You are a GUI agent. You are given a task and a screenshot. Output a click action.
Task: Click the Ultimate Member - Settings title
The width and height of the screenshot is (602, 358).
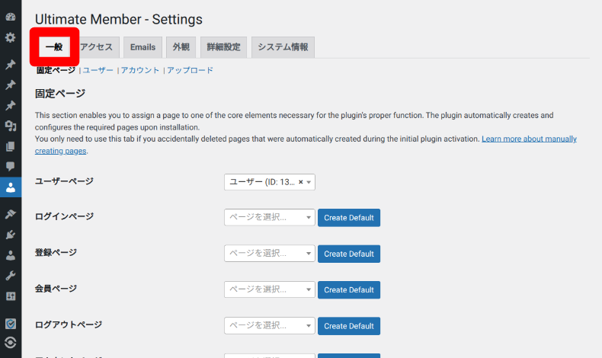coord(119,19)
